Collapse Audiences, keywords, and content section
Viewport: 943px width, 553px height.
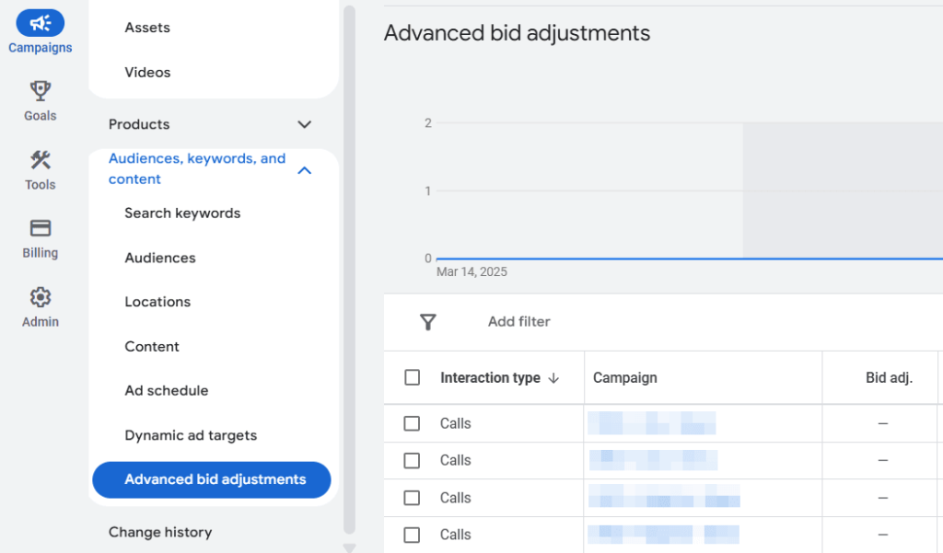click(305, 169)
